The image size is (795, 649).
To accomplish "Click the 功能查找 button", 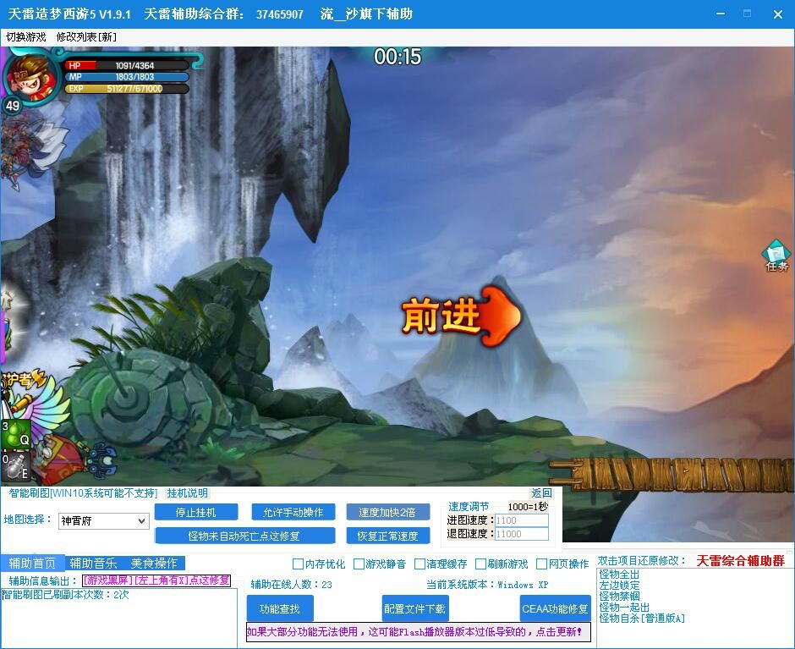I will (x=280, y=608).
